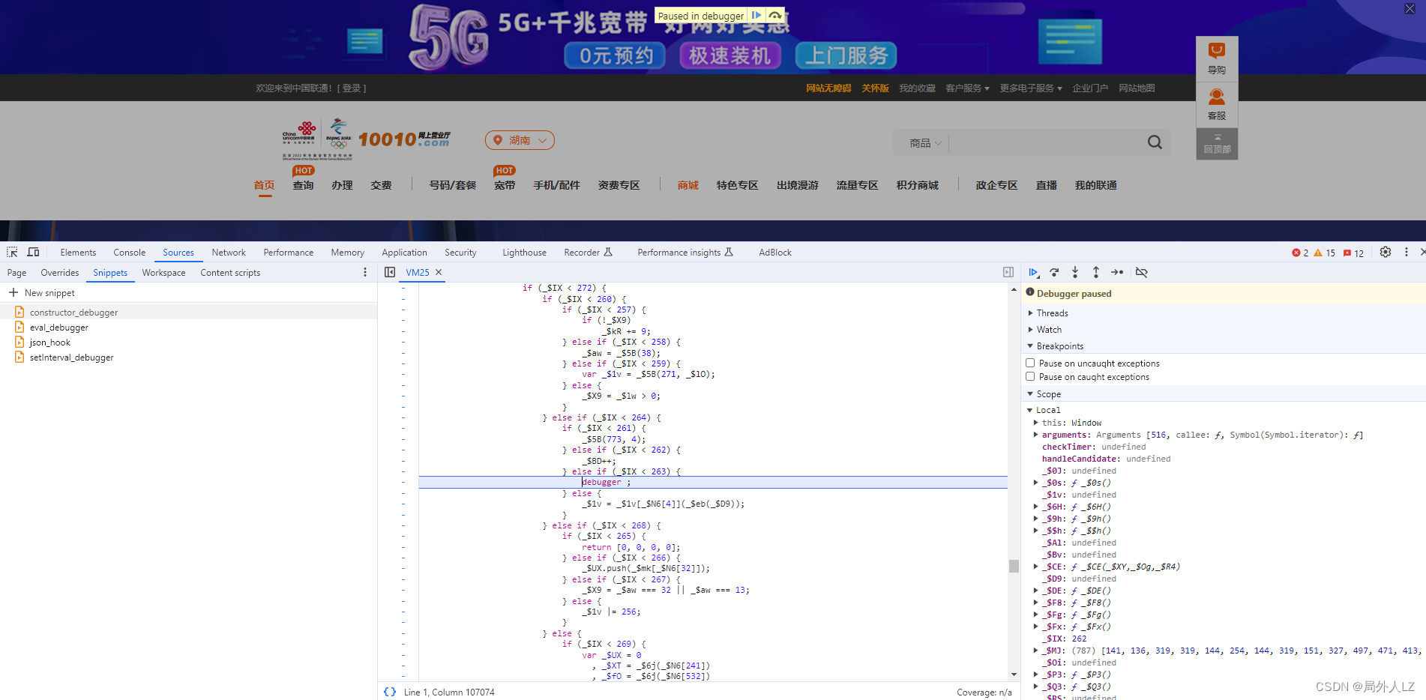The image size is (1426, 700).
Task: Open the constructor_debugger snippet
Action: [73, 312]
